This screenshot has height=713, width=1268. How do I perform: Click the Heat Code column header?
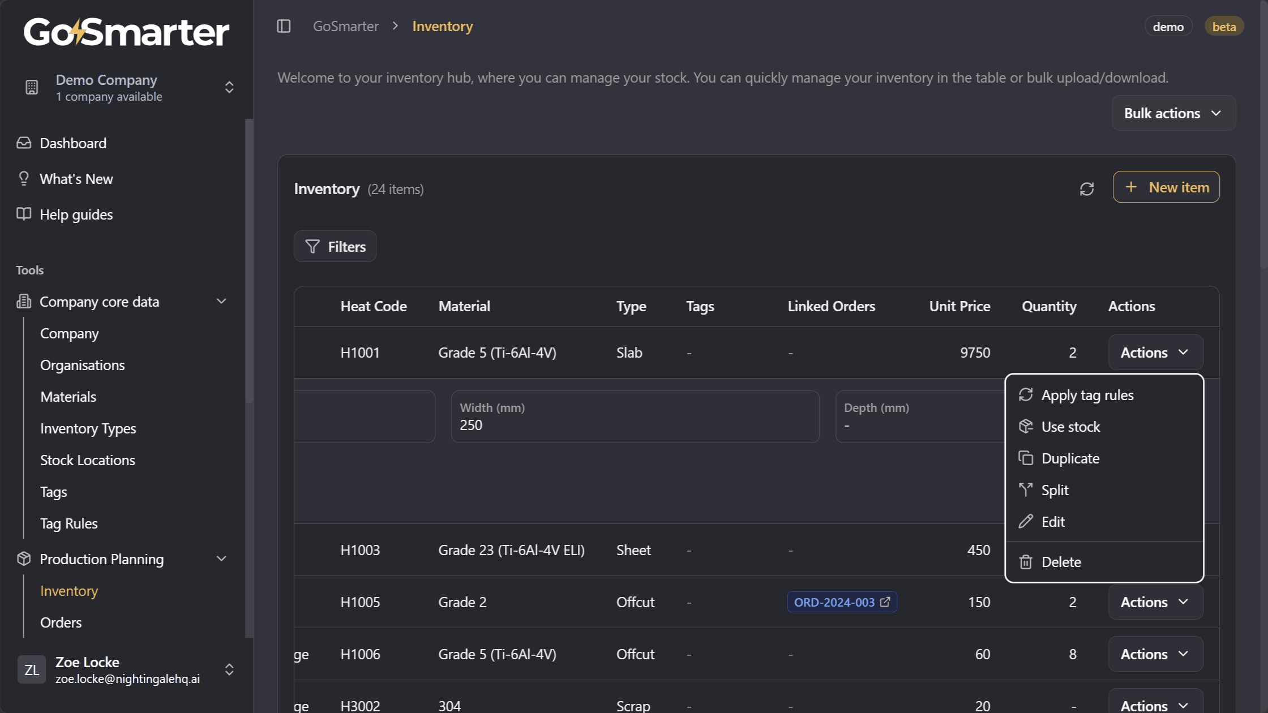click(374, 306)
